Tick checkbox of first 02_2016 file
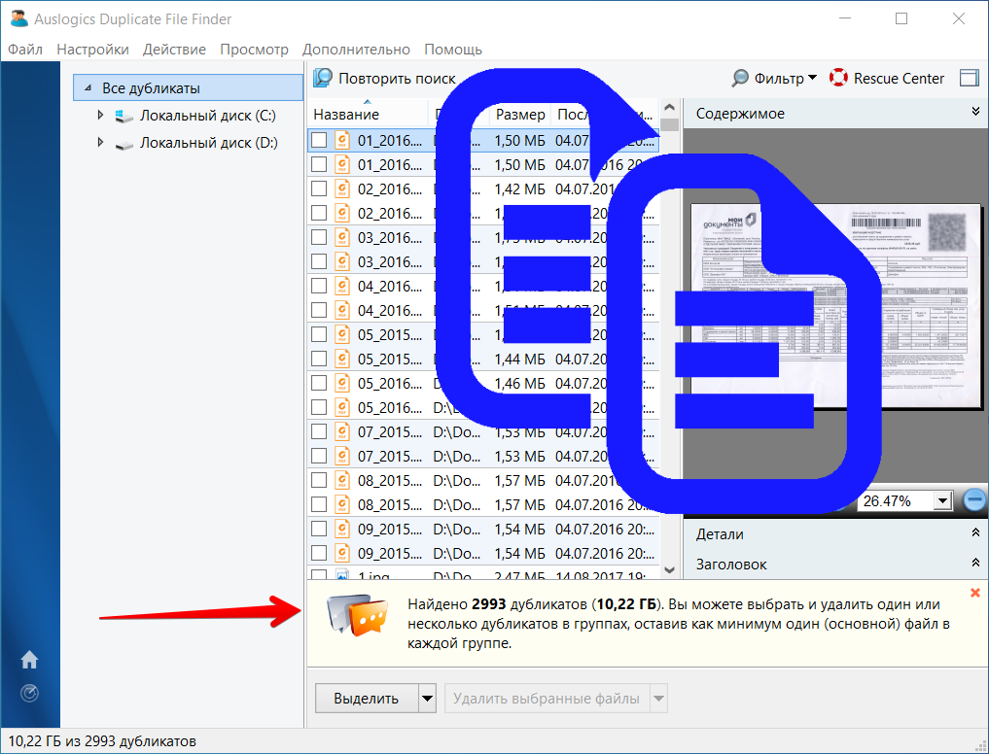 319,188
